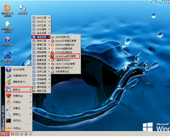This screenshot has width=170, height=137.
Task: Select UltraDefrag碎片整理 in the submenu
Action: pyautogui.click(x=65, y=56)
